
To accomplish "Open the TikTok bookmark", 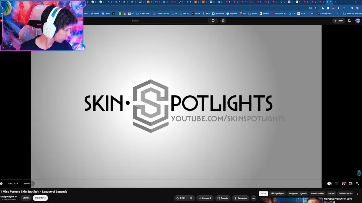I will (x=196, y=14).
